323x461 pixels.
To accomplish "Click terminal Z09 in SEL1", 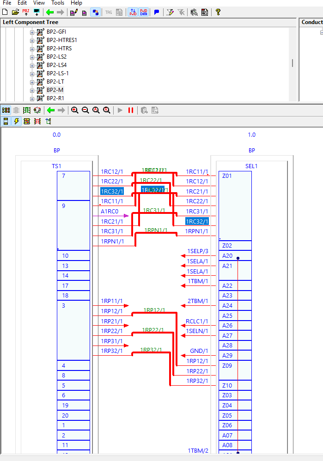I will (x=235, y=370).
